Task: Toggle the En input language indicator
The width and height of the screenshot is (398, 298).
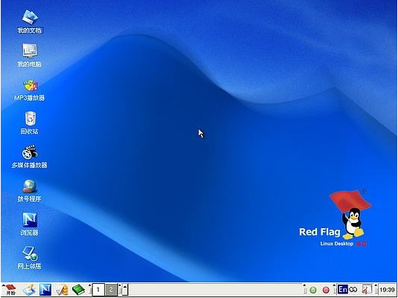Action: 343,289
